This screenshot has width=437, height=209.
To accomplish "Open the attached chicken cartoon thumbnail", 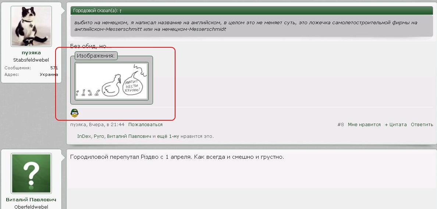I will point(111,81).
